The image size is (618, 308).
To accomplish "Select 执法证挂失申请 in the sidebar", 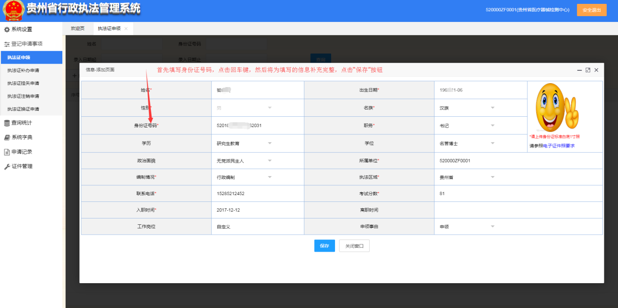I will 31,83.
